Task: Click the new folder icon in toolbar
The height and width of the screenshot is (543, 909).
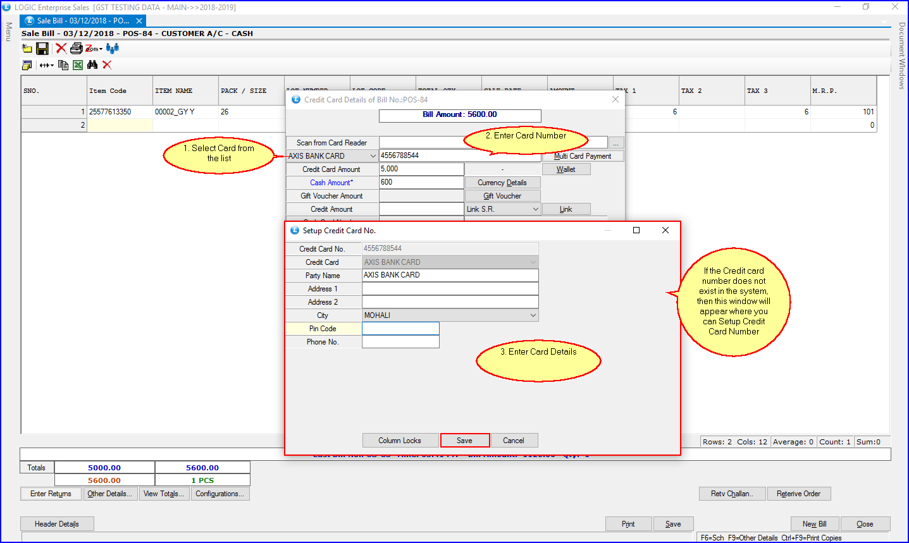Action: coord(27,48)
